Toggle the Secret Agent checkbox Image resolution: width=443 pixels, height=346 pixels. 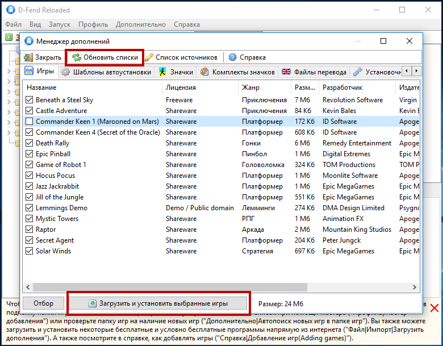pyautogui.click(x=29, y=240)
